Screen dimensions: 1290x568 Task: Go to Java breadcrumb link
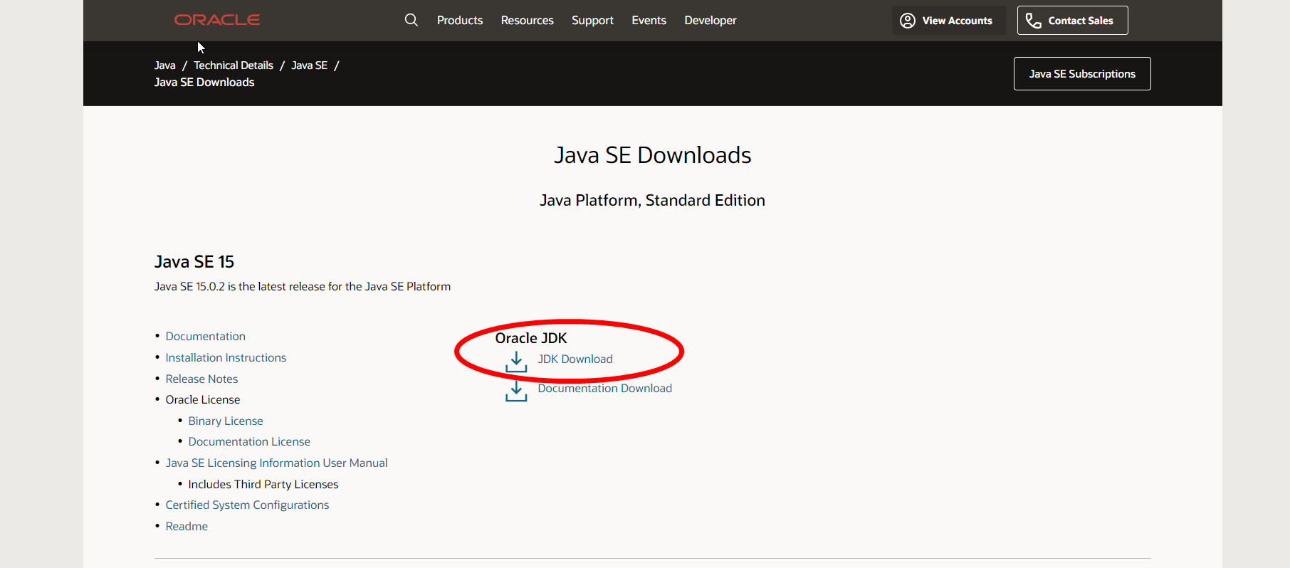pos(164,65)
